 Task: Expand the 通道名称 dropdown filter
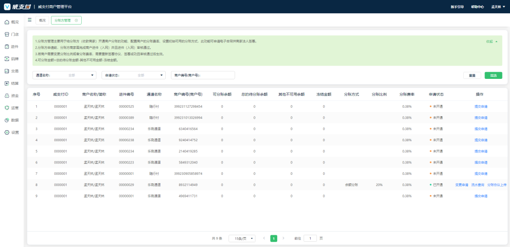point(64,75)
